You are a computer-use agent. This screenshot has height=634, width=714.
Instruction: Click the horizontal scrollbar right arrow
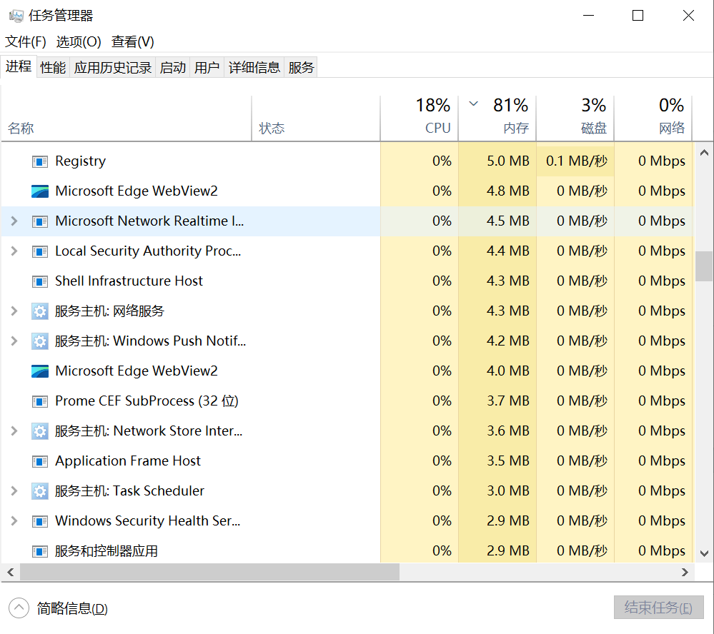(685, 572)
